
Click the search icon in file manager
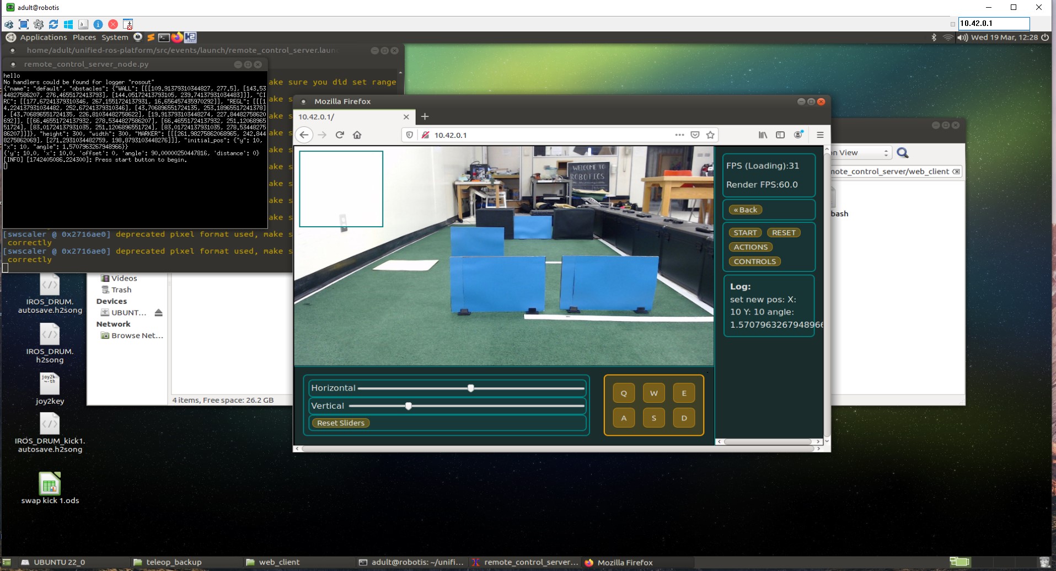(x=903, y=153)
